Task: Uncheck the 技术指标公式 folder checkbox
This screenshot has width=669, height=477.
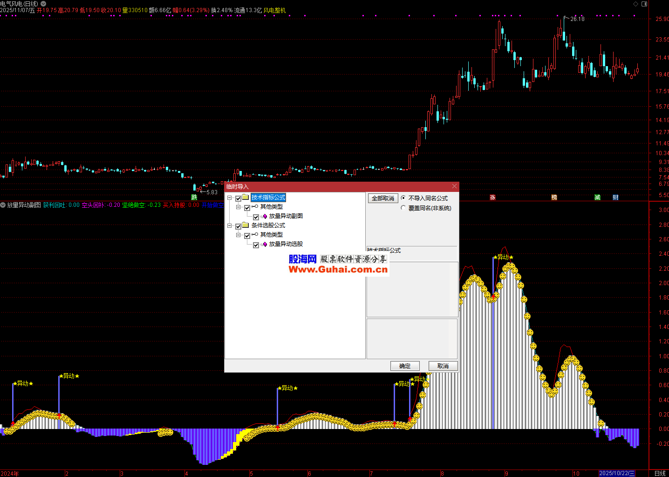Action: click(239, 198)
